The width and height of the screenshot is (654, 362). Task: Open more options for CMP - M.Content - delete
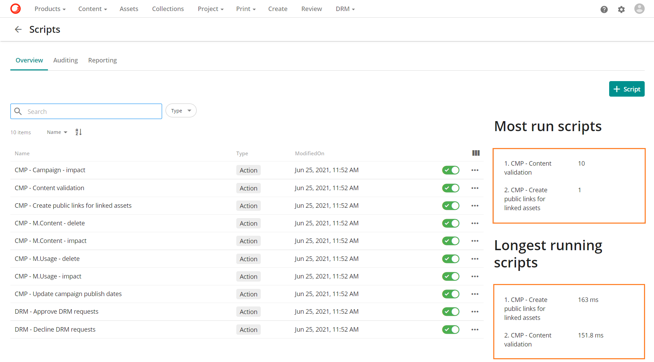point(475,223)
